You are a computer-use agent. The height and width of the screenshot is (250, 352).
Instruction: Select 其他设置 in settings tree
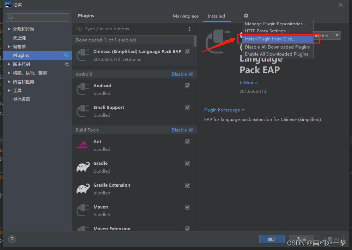[x=22, y=100]
